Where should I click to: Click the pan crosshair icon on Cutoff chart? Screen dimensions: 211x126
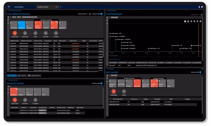[x=191, y=21]
